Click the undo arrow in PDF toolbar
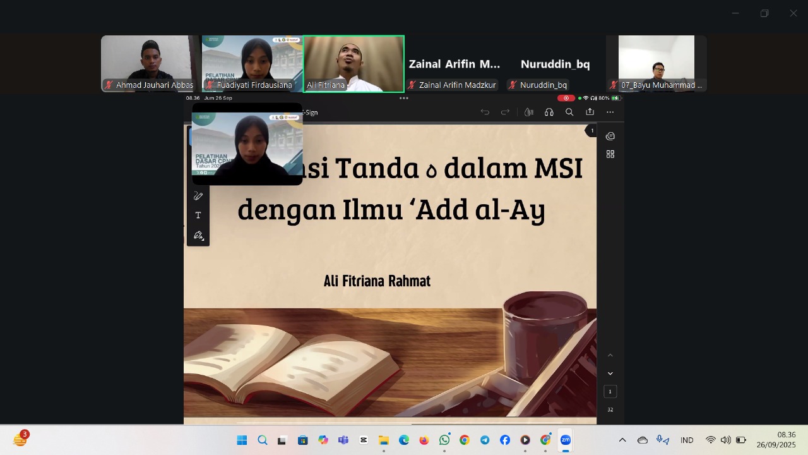 [x=485, y=112]
